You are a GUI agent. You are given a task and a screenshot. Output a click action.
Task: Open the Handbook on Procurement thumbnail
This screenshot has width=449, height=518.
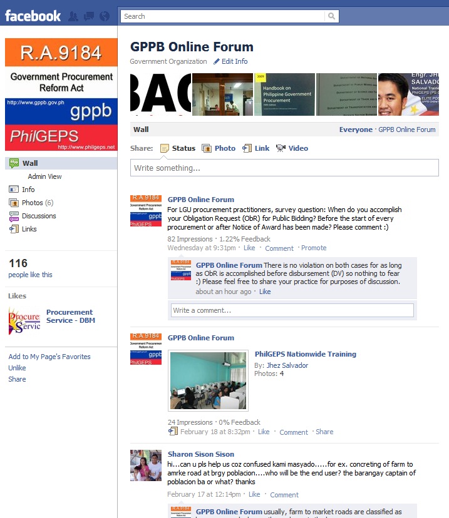click(285, 94)
